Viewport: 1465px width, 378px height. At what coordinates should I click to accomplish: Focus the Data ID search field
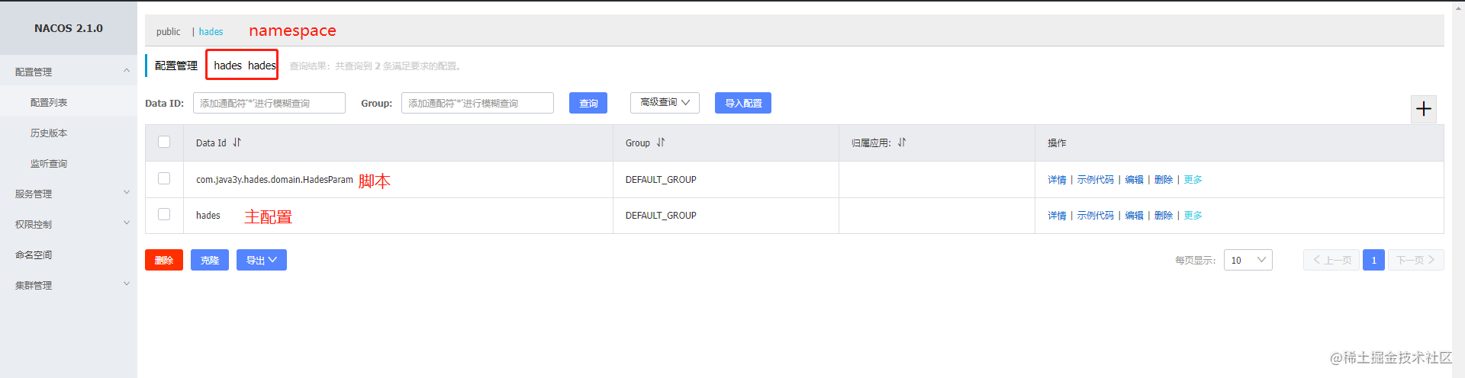click(x=269, y=103)
